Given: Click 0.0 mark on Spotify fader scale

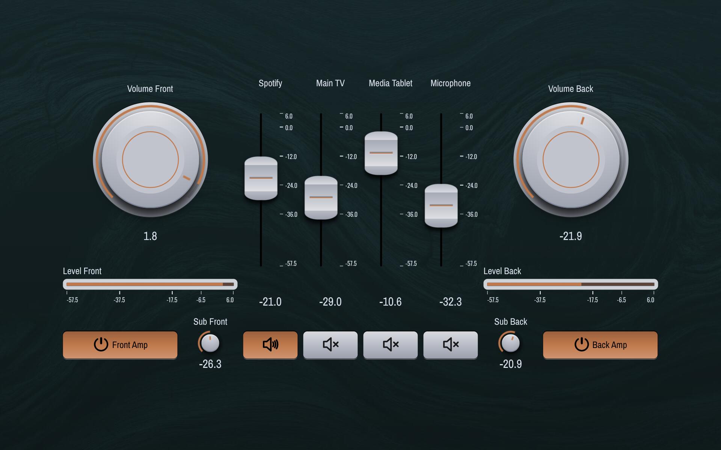Looking at the screenshot, I should tap(288, 128).
